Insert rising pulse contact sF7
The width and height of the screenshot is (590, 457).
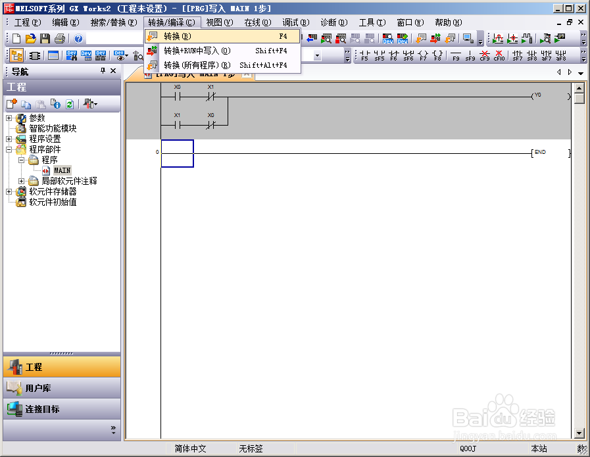(x=518, y=56)
